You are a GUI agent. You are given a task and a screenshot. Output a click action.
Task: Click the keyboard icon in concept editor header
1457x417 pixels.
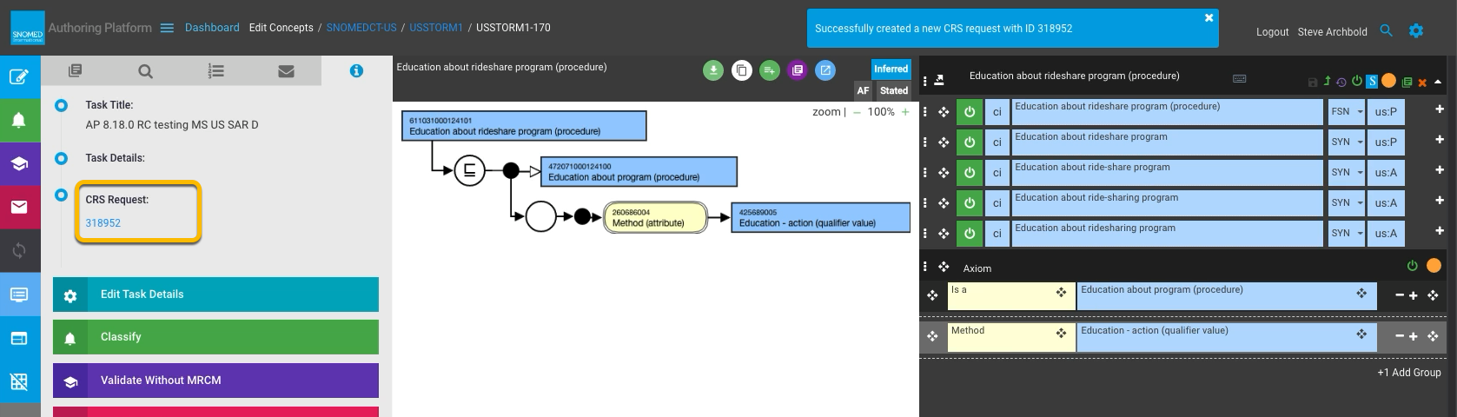tap(1240, 78)
